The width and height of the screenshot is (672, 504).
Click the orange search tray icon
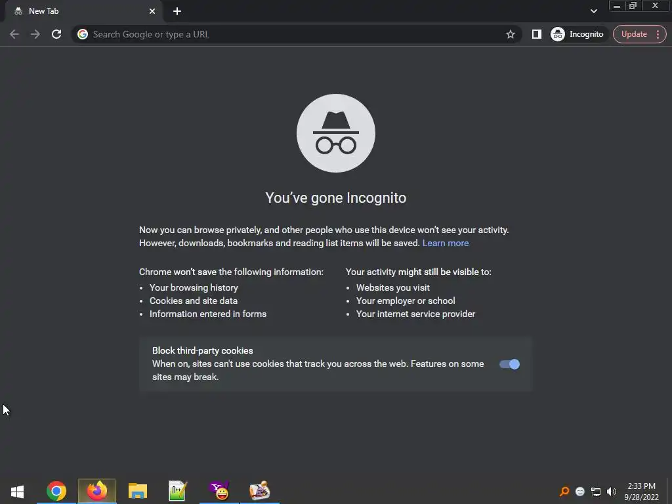tap(564, 492)
